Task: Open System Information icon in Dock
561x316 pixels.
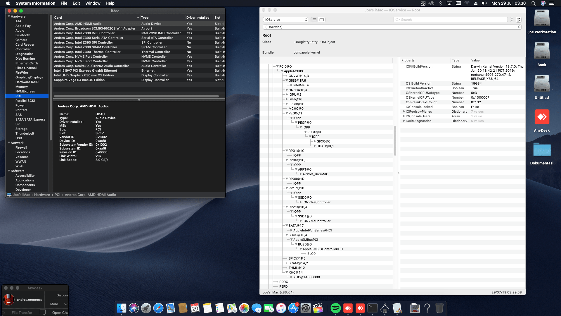Action: (385, 308)
